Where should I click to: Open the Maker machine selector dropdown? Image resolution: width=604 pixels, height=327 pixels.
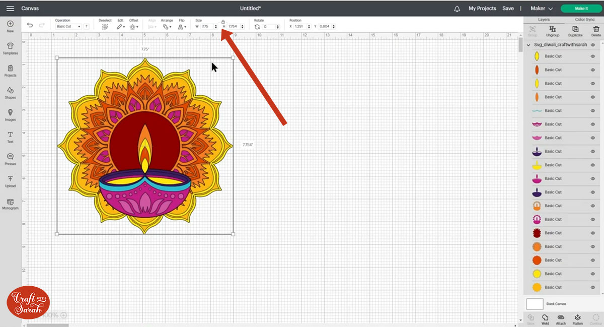pyautogui.click(x=542, y=9)
